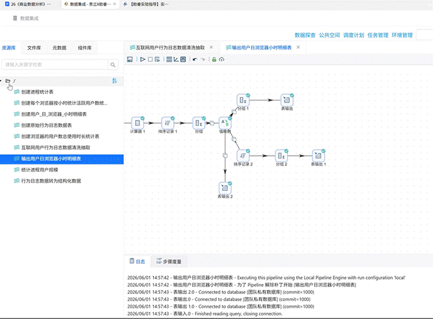433x319 pixels.
Task: Open 环境管理 link
Action: pyautogui.click(x=402, y=35)
